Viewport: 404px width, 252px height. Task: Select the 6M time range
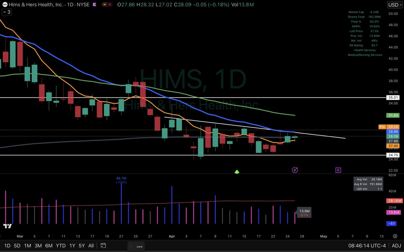click(x=49, y=246)
